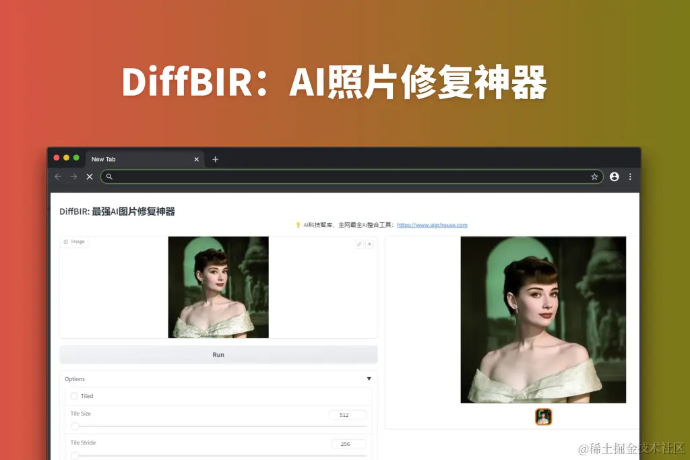Open the browser profile icon

coord(614,176)
